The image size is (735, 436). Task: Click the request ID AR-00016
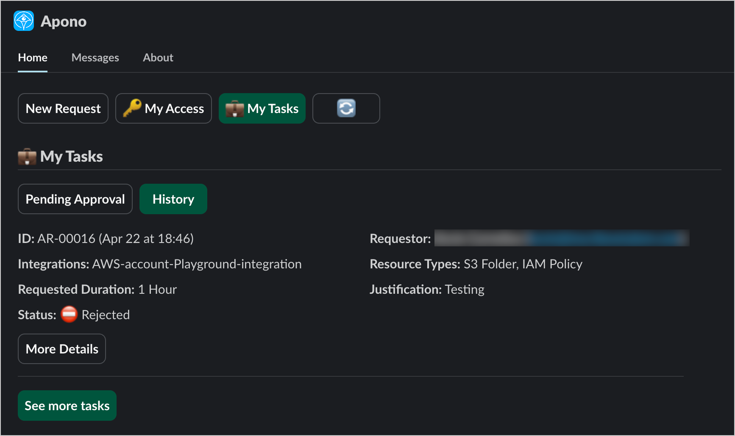(x=67, y=239)
